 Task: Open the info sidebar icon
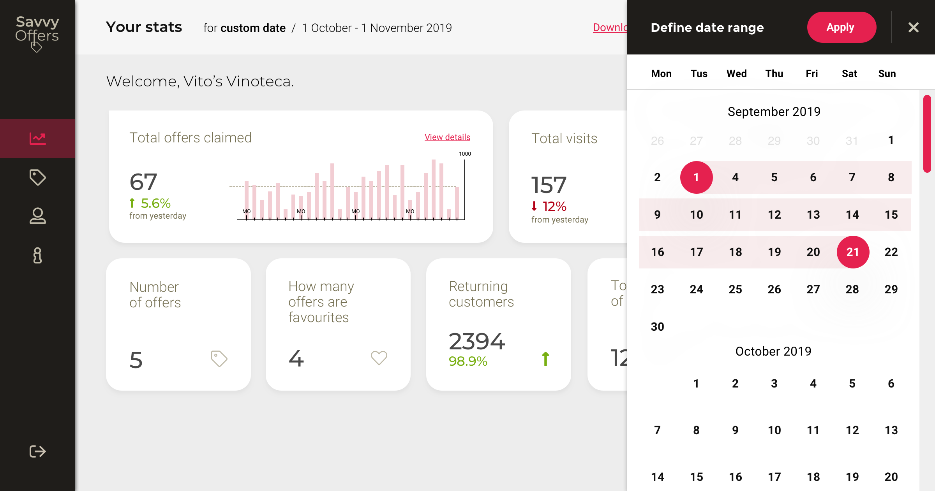click(x=37, y=256)
